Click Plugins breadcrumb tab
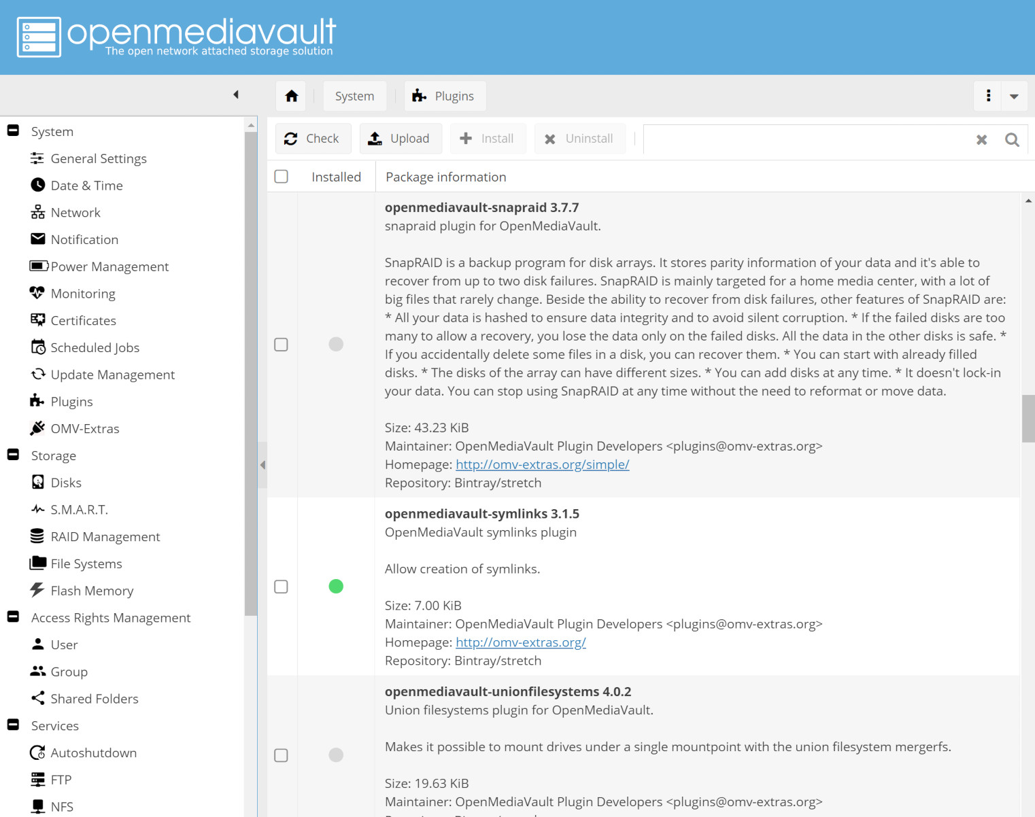This screenshot has height=817, width=1035. tap(444, 96)
